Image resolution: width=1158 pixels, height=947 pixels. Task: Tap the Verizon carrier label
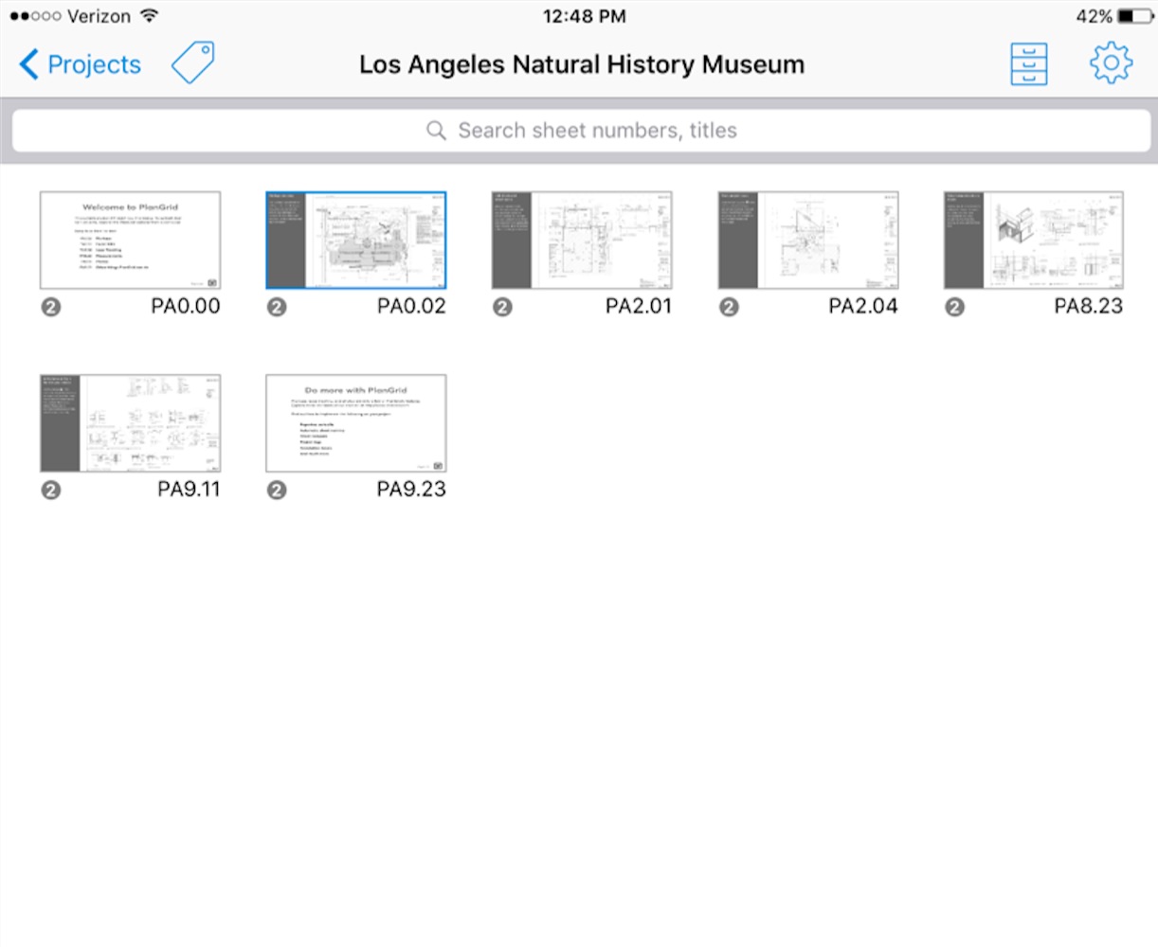pyautogui.click(x=99, y=16)
